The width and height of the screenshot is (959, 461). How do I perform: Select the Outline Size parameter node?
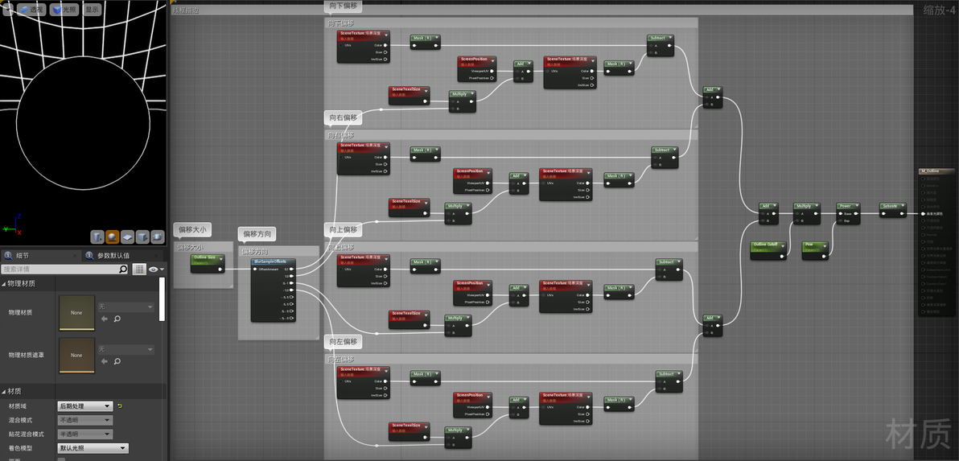208,264
